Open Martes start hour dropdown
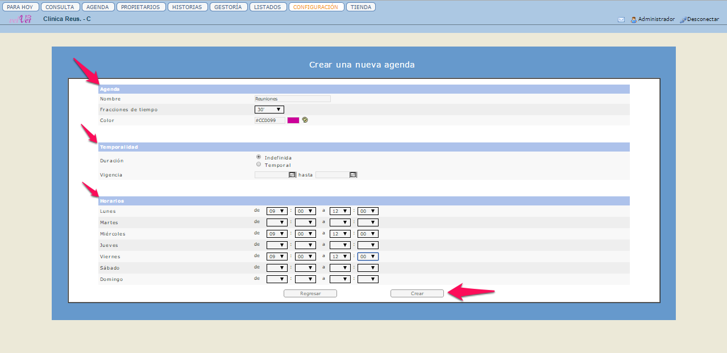 (x=277, y=222)
